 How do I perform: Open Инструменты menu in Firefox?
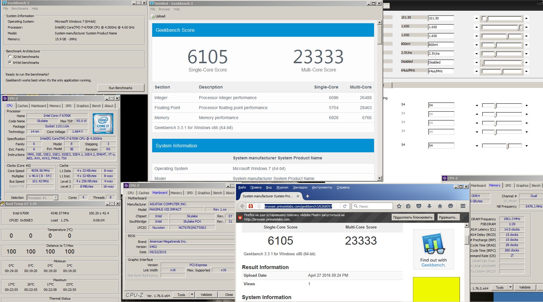pyautogui.click(x=322, y=187)
